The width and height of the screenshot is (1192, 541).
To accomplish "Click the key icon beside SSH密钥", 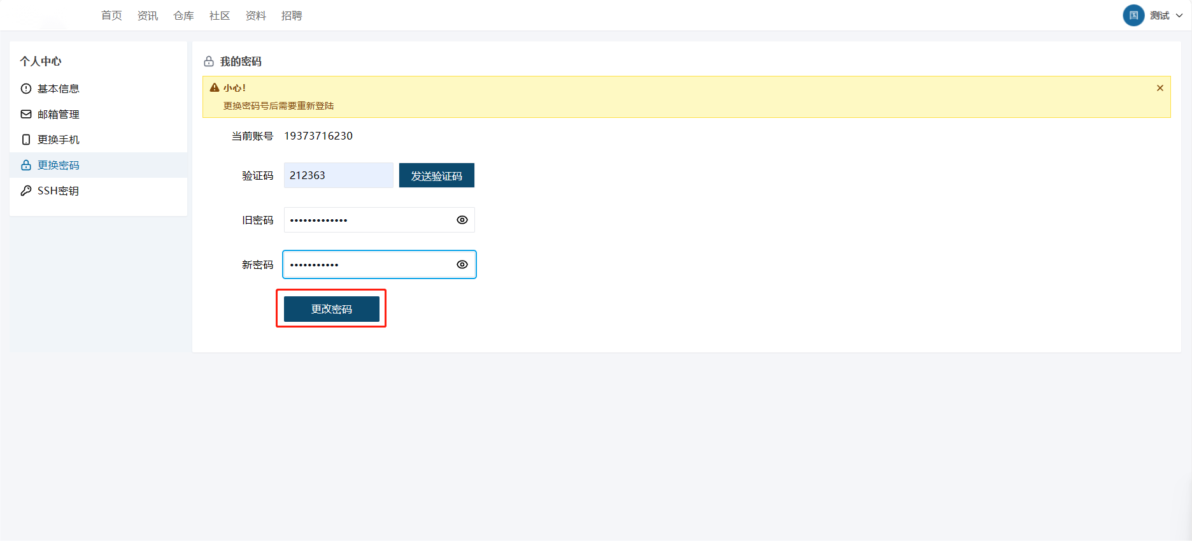I will click(26, 191).
